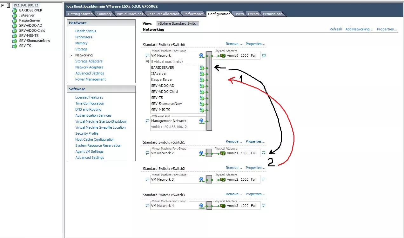Open Security Profile in Software panel

(x=87, y=133)
